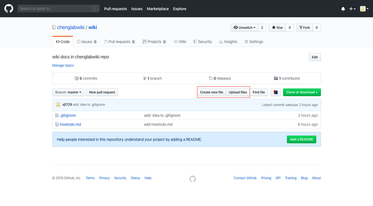
Task: Focus the Search or jump to field
Action: pyautogui.click(x=59, y=8)
